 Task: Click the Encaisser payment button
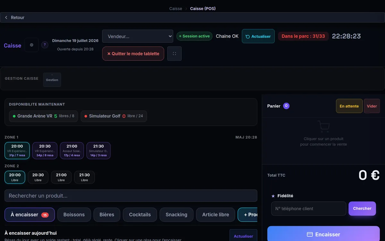tap(323, 234)
